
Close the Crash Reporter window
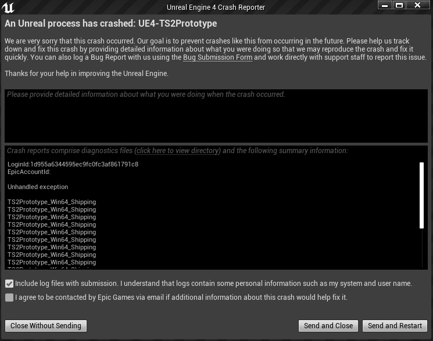point(417,5)
